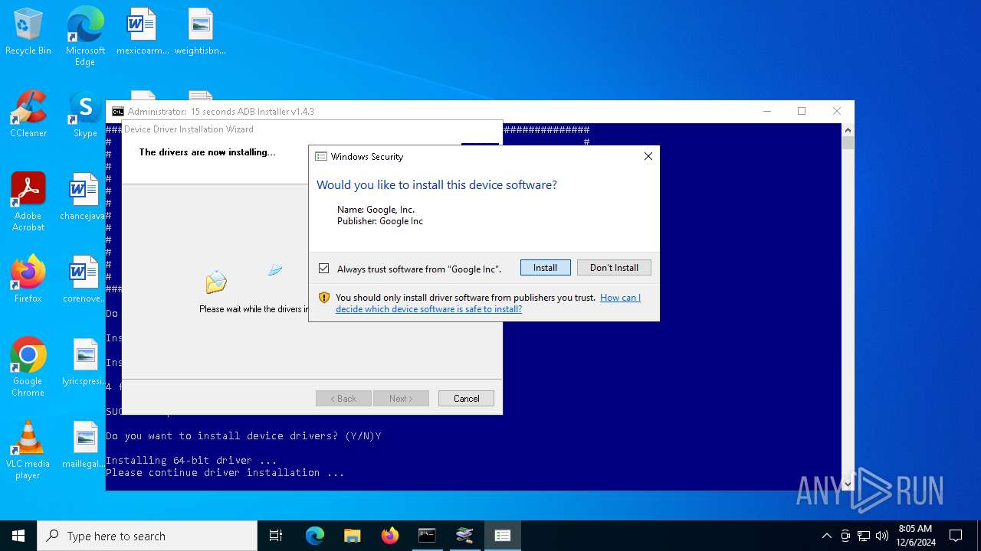The image size is (981, 551).
Task: Click the scroll-up arrow in the ADB Installer console
Action: pos(848,130)
